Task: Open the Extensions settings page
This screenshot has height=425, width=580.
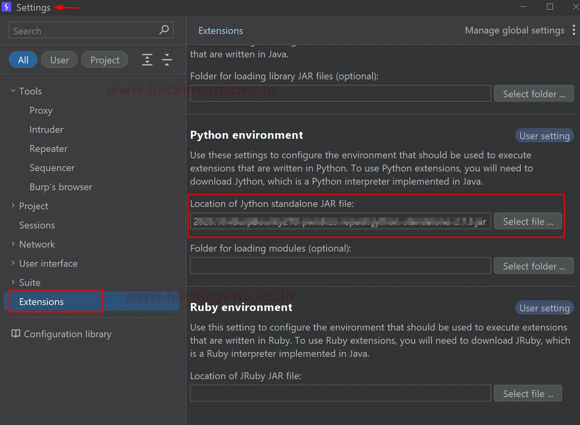Action: [41, 302]
